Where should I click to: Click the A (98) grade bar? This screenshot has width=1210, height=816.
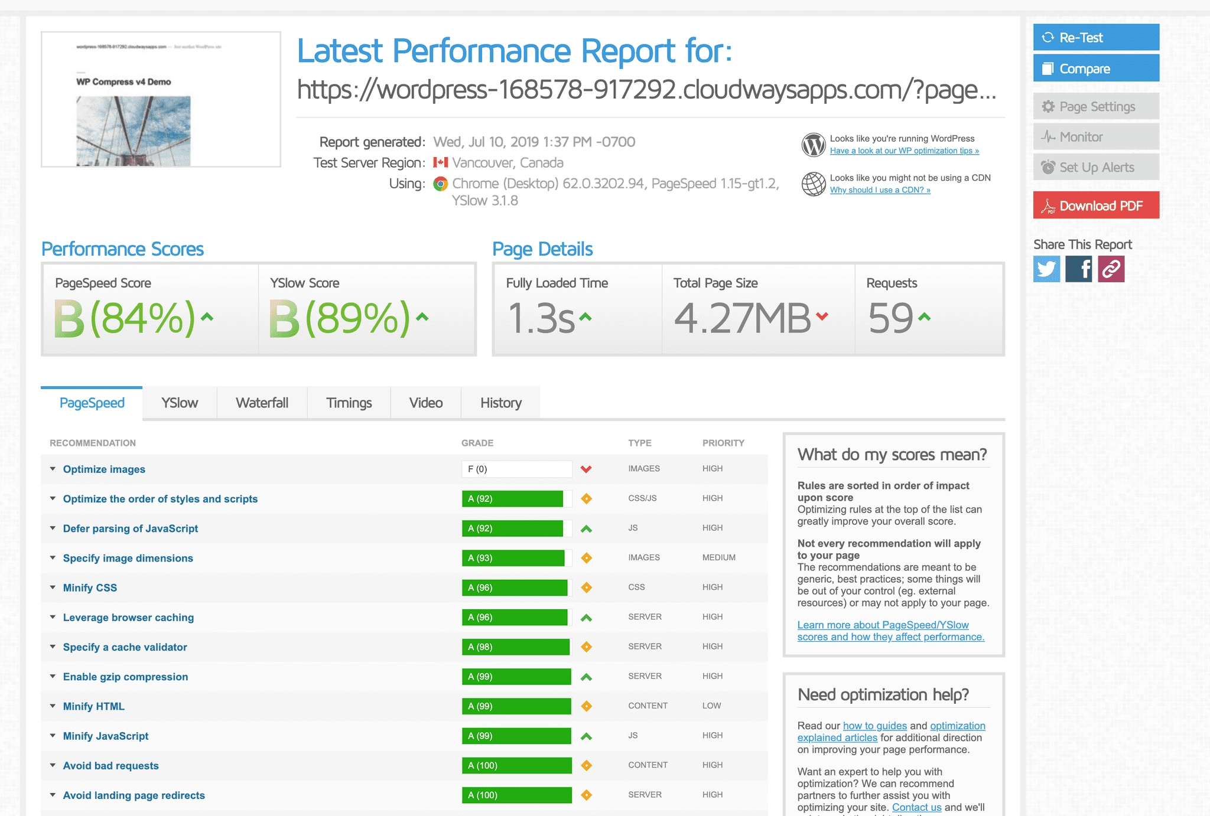point(517,647)
